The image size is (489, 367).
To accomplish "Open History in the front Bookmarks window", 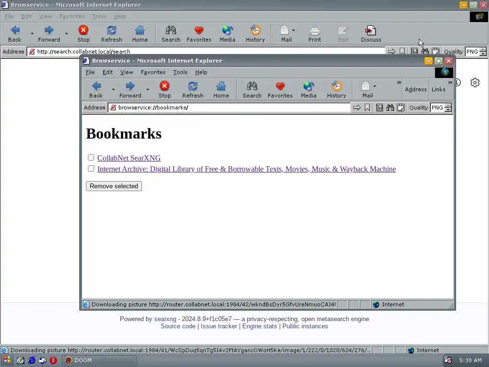I will pyautogui.click(x=336, y=89).
